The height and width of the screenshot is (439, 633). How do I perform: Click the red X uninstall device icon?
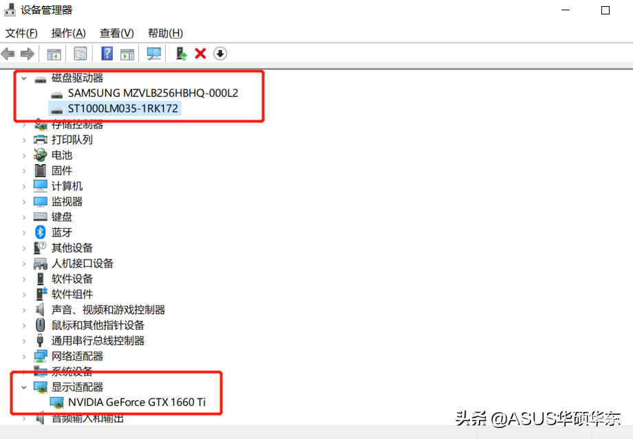(x=200, y=53)
